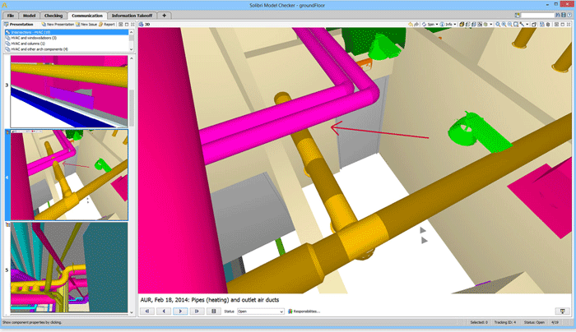Image resolution: width=576 pixels, height=332 pixels.
Task: Jump to the last slide
Action: 197,311
